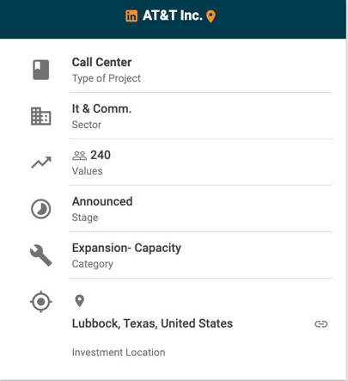The image size is (348, 381).
Task: Click the Investment Location label
Action: pos(119,353)
